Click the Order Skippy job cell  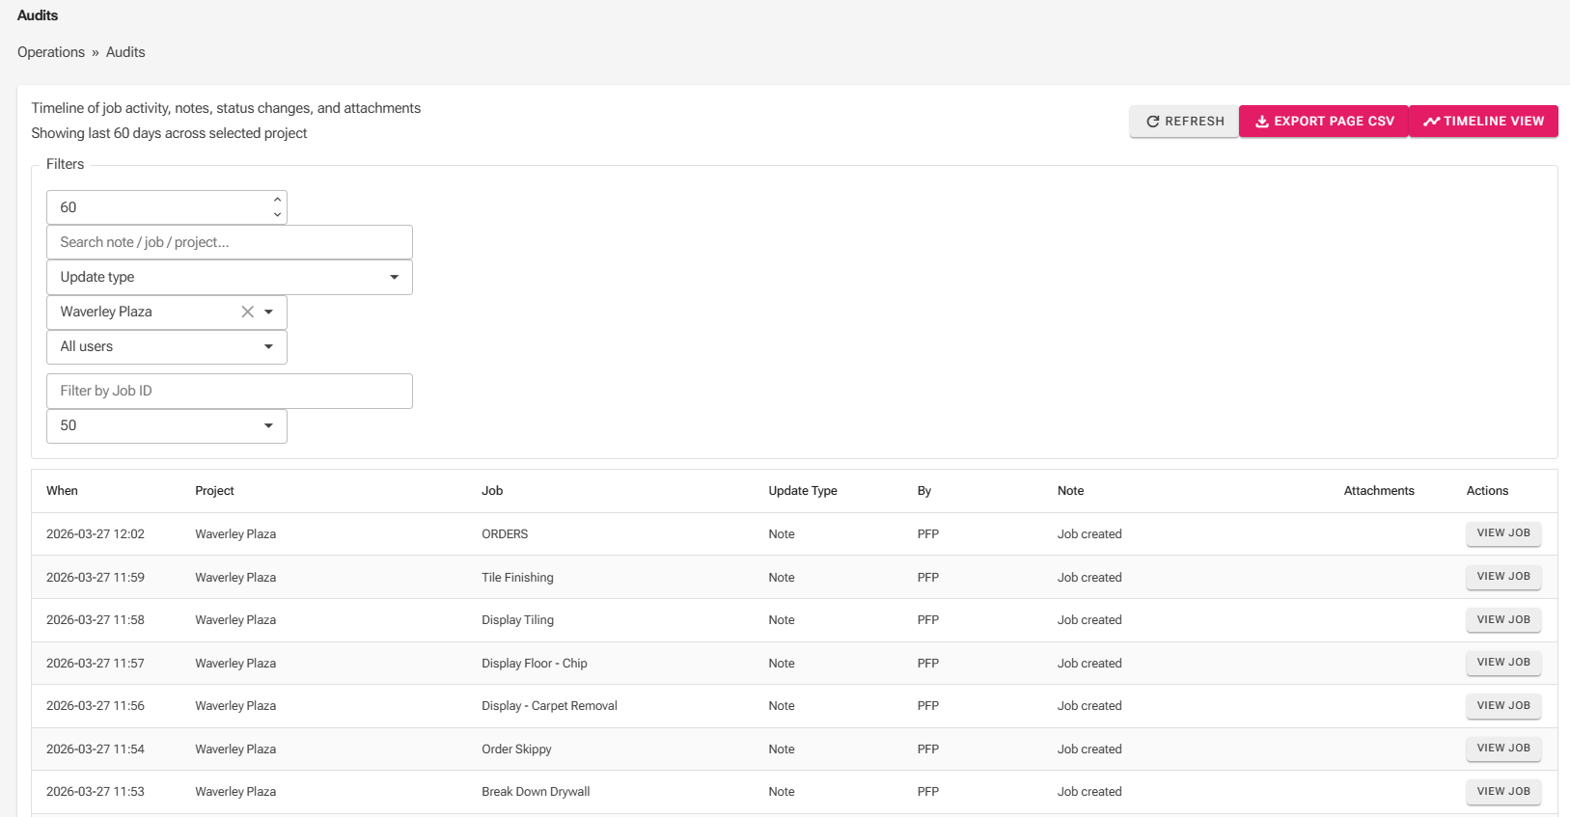tap(516, 749)
